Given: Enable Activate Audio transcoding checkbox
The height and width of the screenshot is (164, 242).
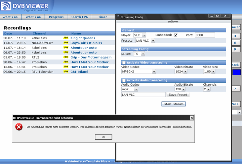Looking at the screenshot, I should click(124, 80).
